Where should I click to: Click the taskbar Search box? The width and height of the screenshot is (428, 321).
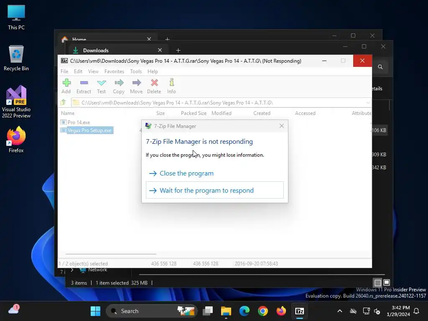[151, 311]
